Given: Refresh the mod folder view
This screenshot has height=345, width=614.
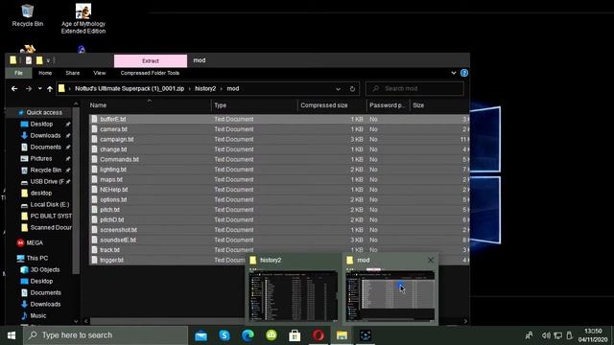Looking at the screenshot, I should [352, 89].
